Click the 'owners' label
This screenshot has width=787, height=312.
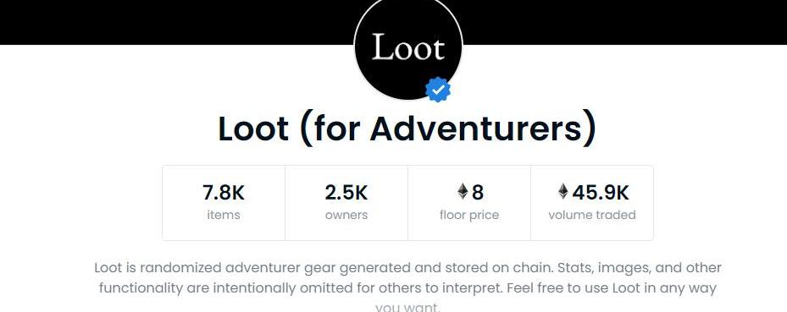(x=346, y=216)
